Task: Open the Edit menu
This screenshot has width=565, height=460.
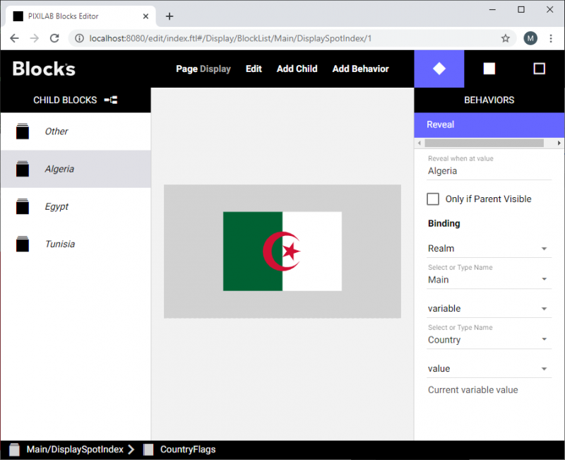Action: point(254,69)
